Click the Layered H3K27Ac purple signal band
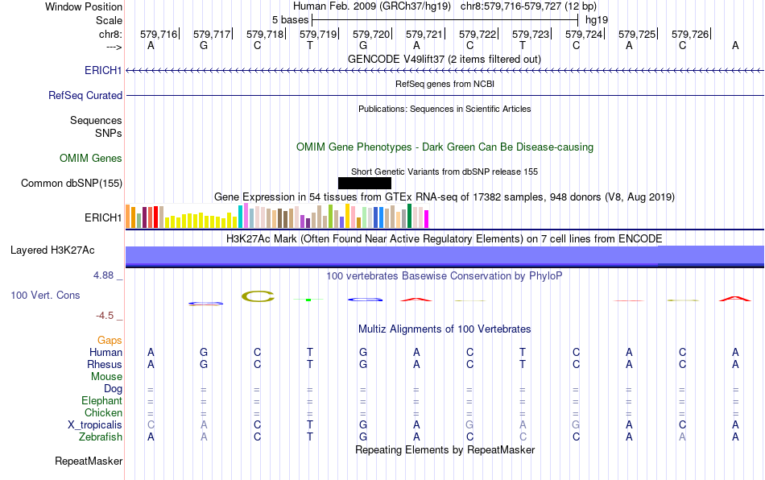The width and height of the screenshot is (765, 480). point(445,255)
